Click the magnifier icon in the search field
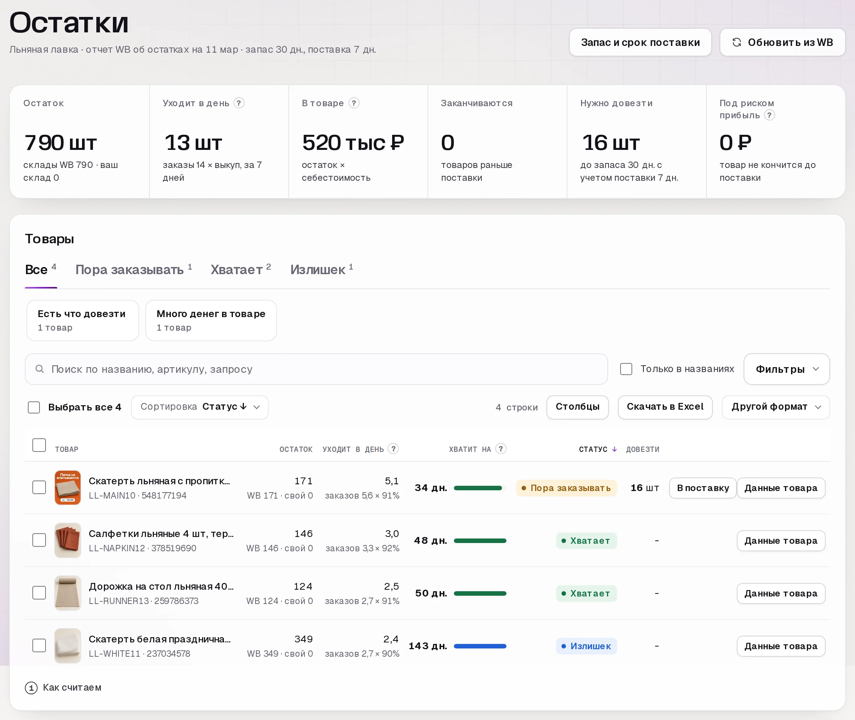Viewport: 855px width, 720px height. [40, 369]
